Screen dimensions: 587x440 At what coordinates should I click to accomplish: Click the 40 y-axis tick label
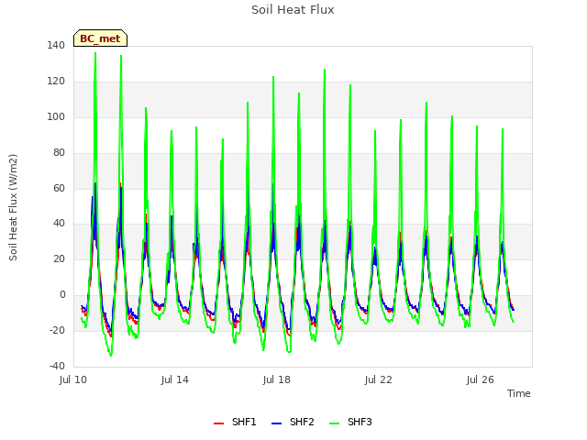click(59, 224)
